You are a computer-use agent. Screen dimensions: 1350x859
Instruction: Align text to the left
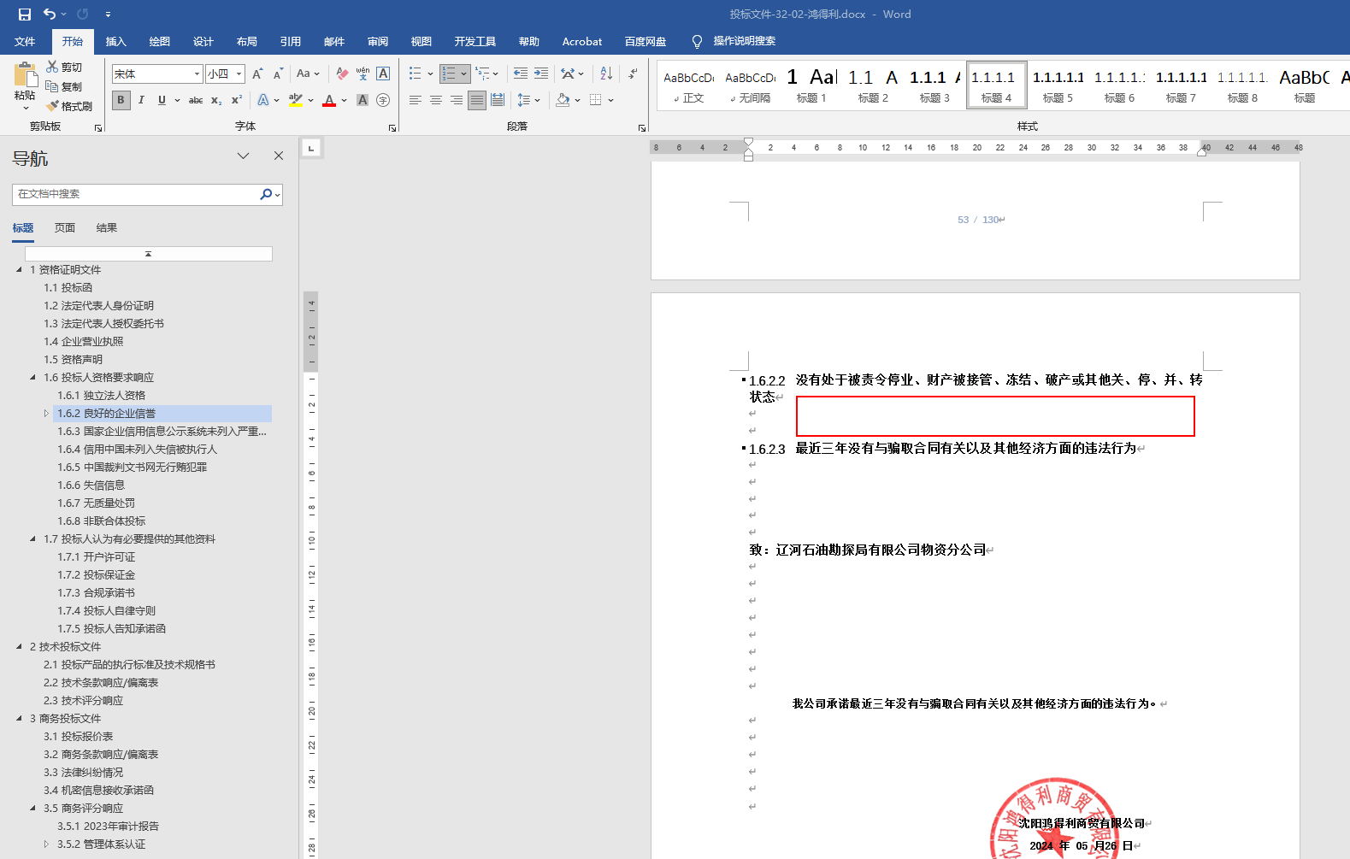[x=416, y=100]
